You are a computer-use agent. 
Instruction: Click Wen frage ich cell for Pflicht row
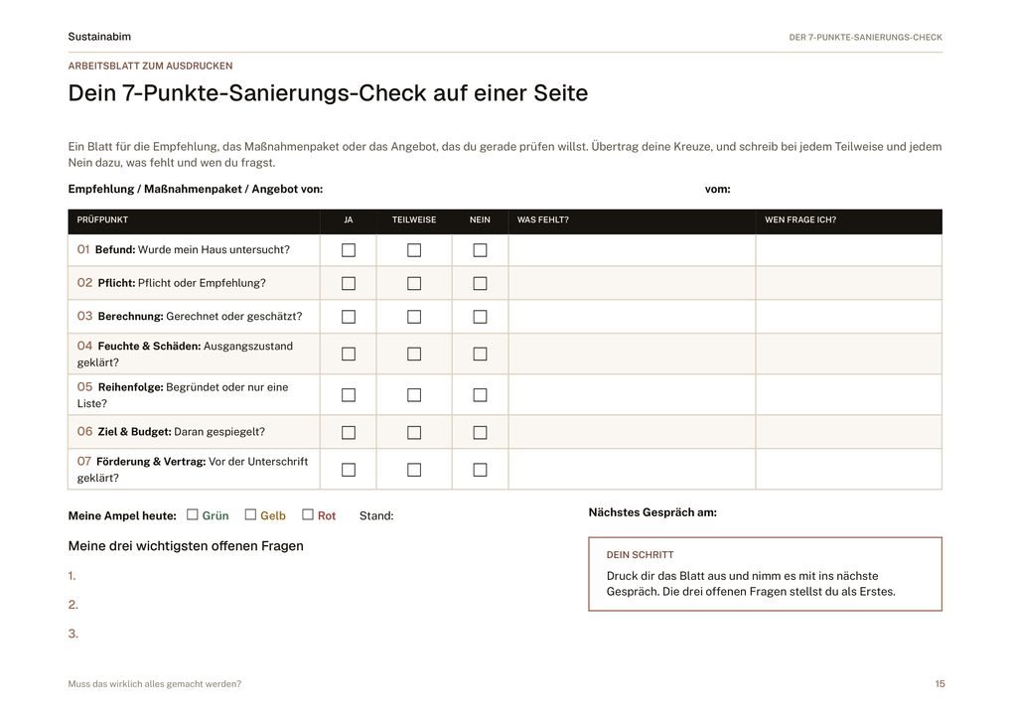coord(848,284)
